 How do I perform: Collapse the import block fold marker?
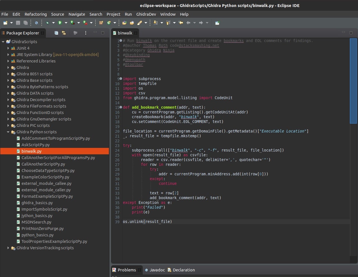(121, 79)
